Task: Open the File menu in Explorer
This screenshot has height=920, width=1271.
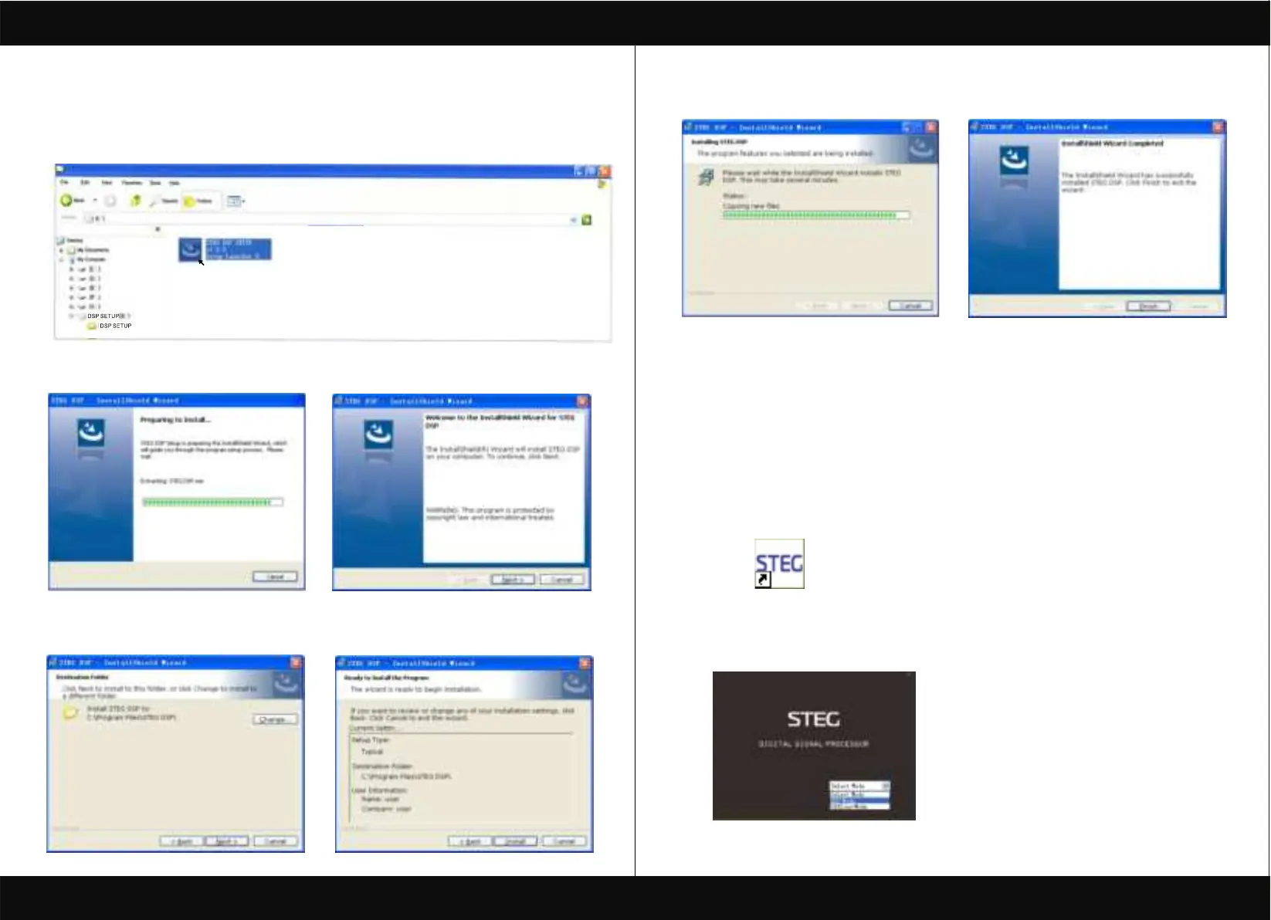Action: [x=65, y=183]
